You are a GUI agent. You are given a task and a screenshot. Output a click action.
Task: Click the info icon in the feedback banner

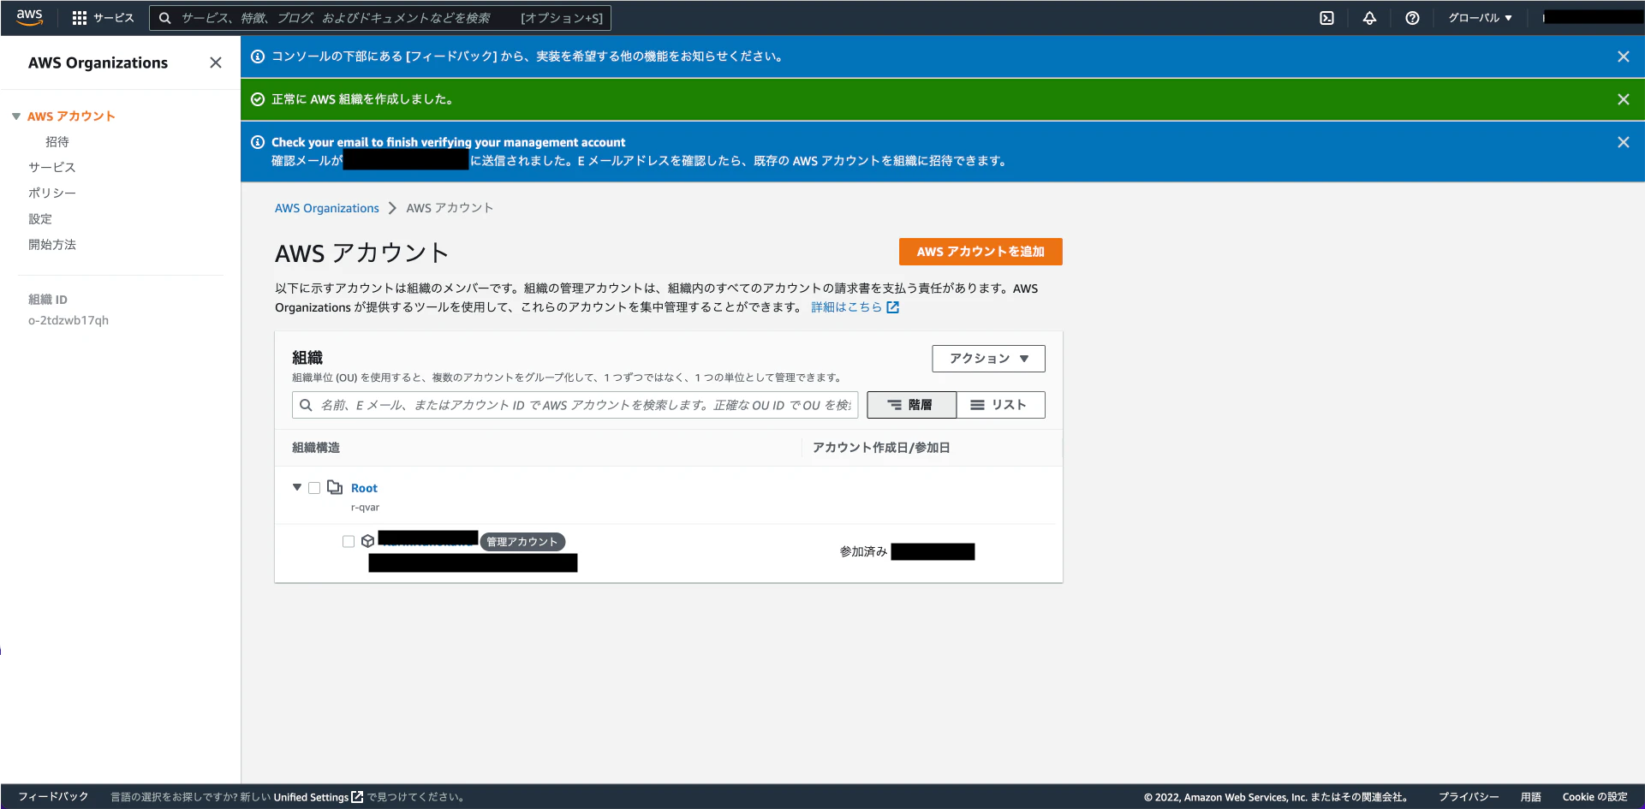click(x=257, y=57)
